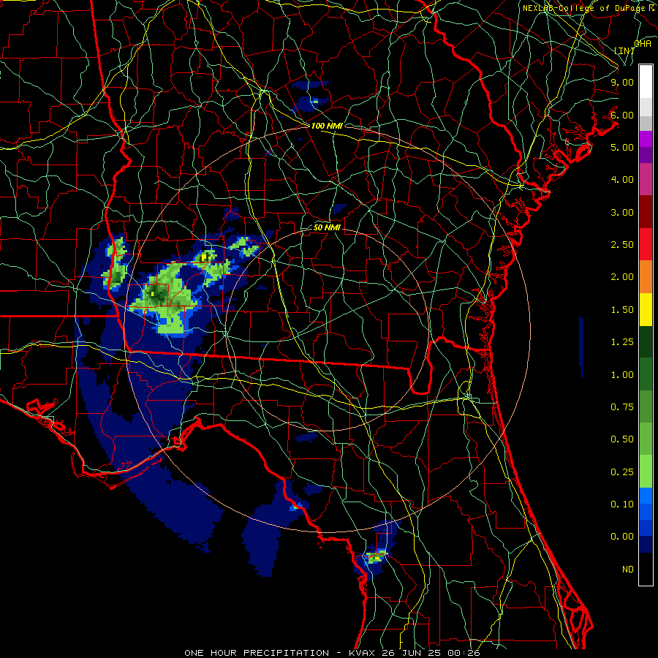The width and height of the screenshot is (658, 658).
Task: Click the darkest green legend swatch
Action: [x=646, y=341]
